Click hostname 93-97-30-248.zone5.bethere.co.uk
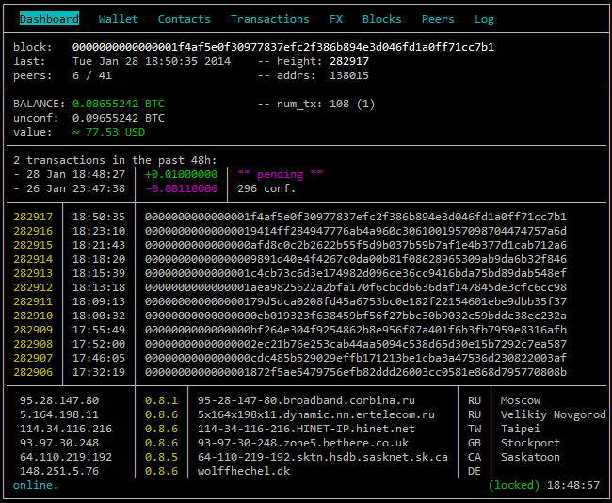This screenshot has width=612, height=503. click(303, 443)
